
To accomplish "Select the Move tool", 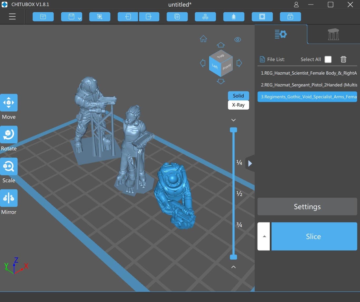I will point(9,103).
